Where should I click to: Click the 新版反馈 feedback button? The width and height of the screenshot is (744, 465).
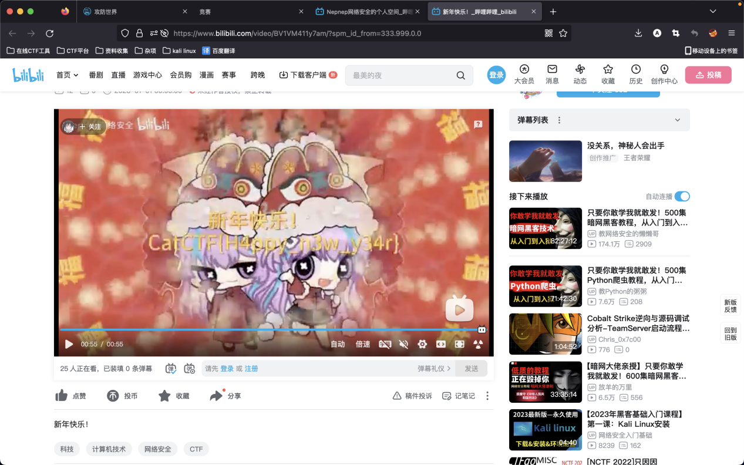pos(730,306)
